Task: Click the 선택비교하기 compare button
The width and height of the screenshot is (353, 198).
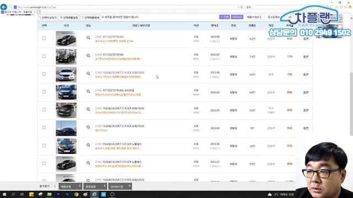Action: coord(48,18)
